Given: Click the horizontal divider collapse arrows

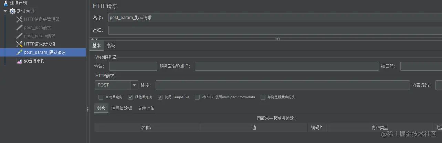Looking at the screenshot, I should (94, 39).
